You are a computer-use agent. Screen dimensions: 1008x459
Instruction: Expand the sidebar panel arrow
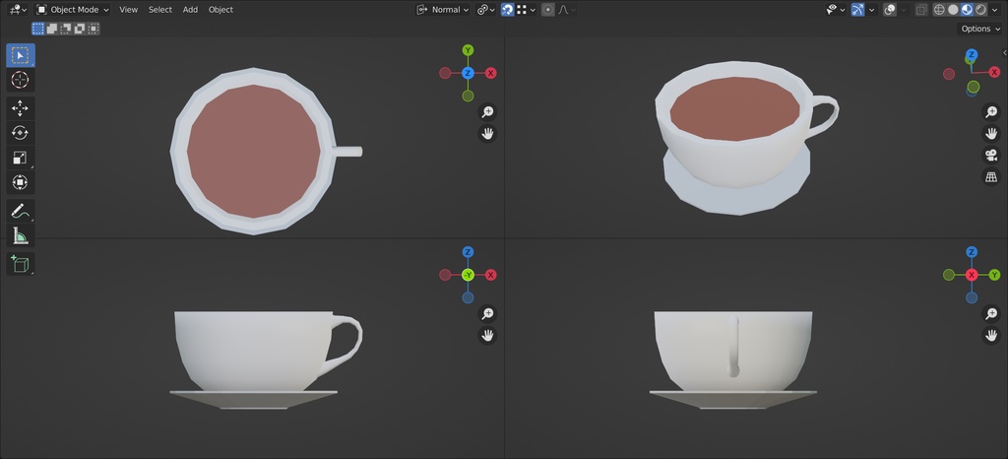pos(1005,53)
